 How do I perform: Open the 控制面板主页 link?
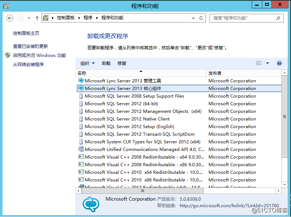(26, 33)
